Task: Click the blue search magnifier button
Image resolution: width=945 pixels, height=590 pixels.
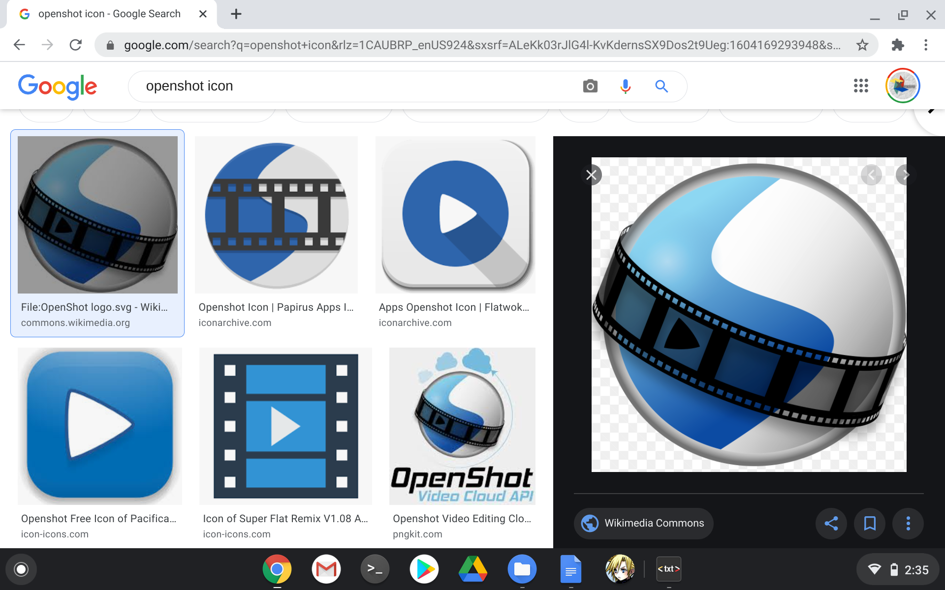Action: point(661,86)
